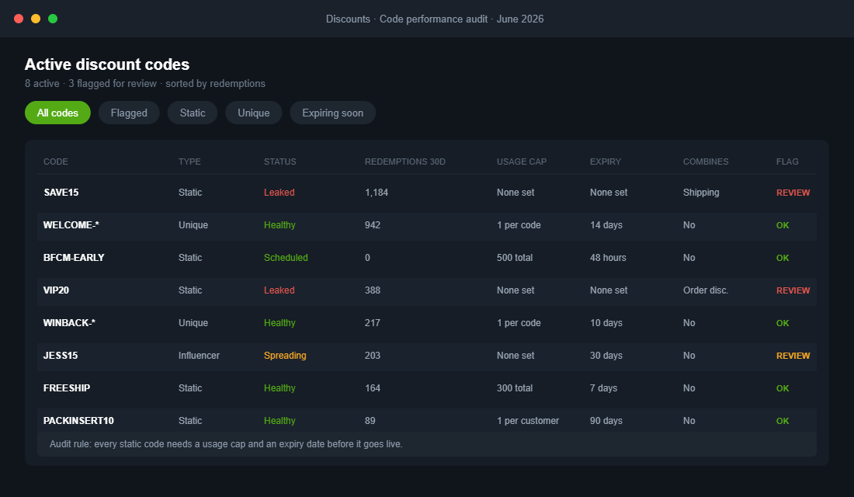Viewport: 854px width, 497px height.
Task: Click the TYPE column header
Action: tap(189, 162)
